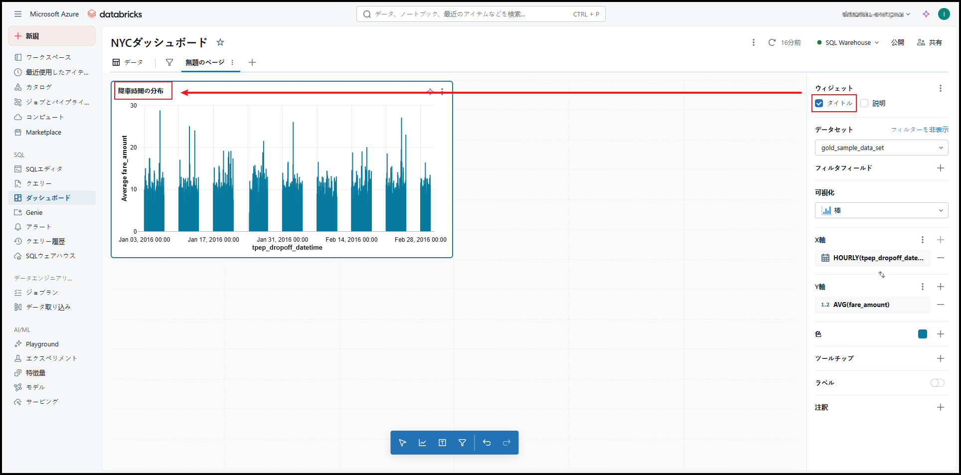Screen dimensions: 961x475
Task: Open ダッシュボード in the left sidebar
Action: pyautogui.click(x=48, y=198)
